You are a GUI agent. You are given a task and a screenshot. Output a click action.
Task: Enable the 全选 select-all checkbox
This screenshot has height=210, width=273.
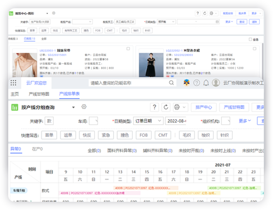point(251,39)
